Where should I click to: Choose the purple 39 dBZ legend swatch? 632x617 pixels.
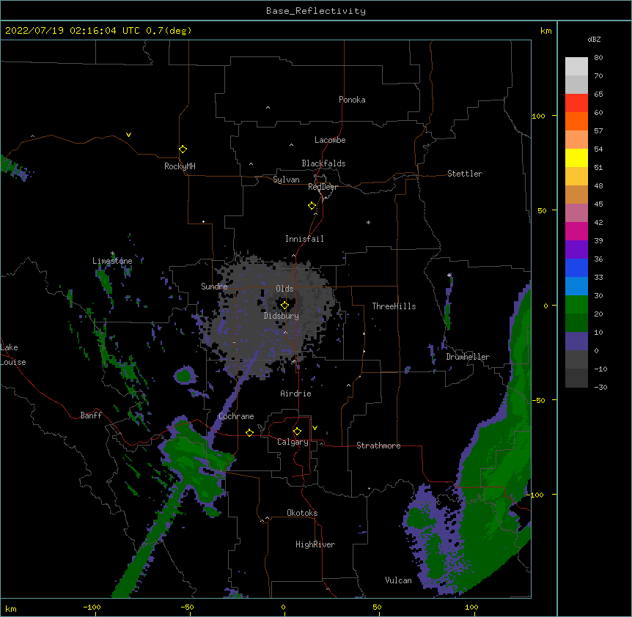point(576,250)
